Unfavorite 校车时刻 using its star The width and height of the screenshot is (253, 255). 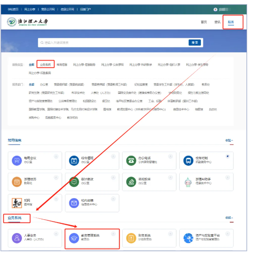pos(227,156)
